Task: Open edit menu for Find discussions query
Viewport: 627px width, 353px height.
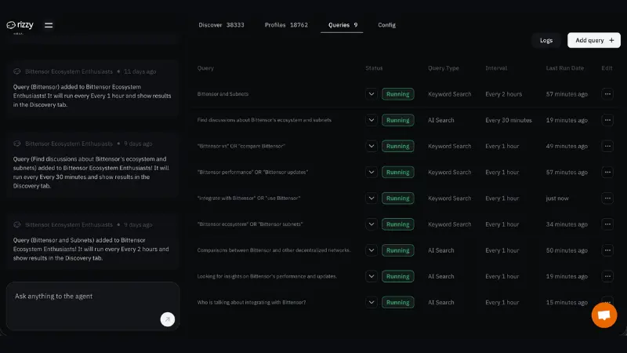Action: 607,120
